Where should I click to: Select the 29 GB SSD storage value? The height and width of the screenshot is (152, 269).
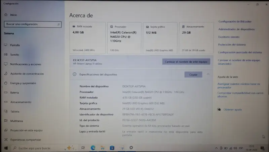[x=138, y=109]
